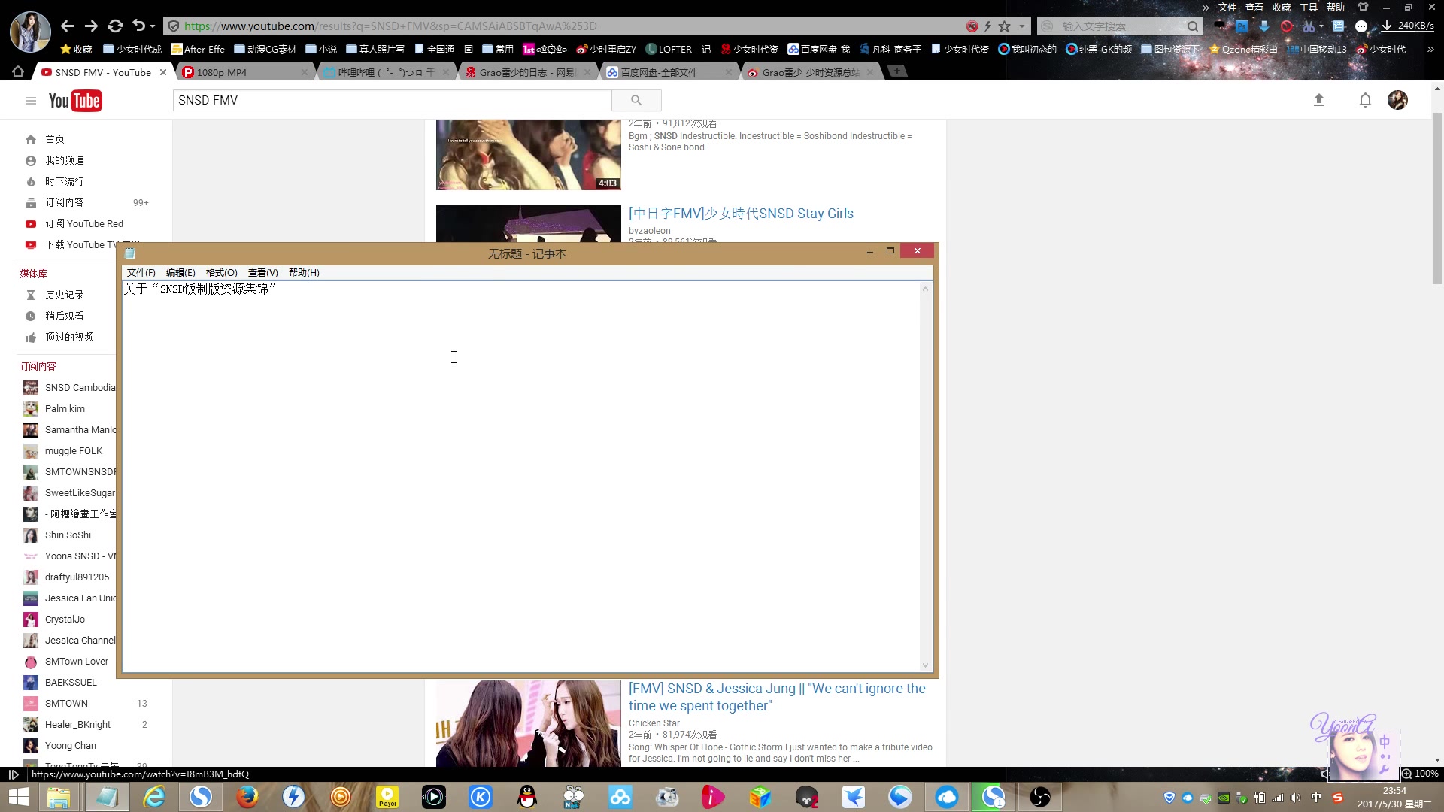Click the browser page scrollbar thumb
The image size is (1444, 812).
click(1437, 198)
